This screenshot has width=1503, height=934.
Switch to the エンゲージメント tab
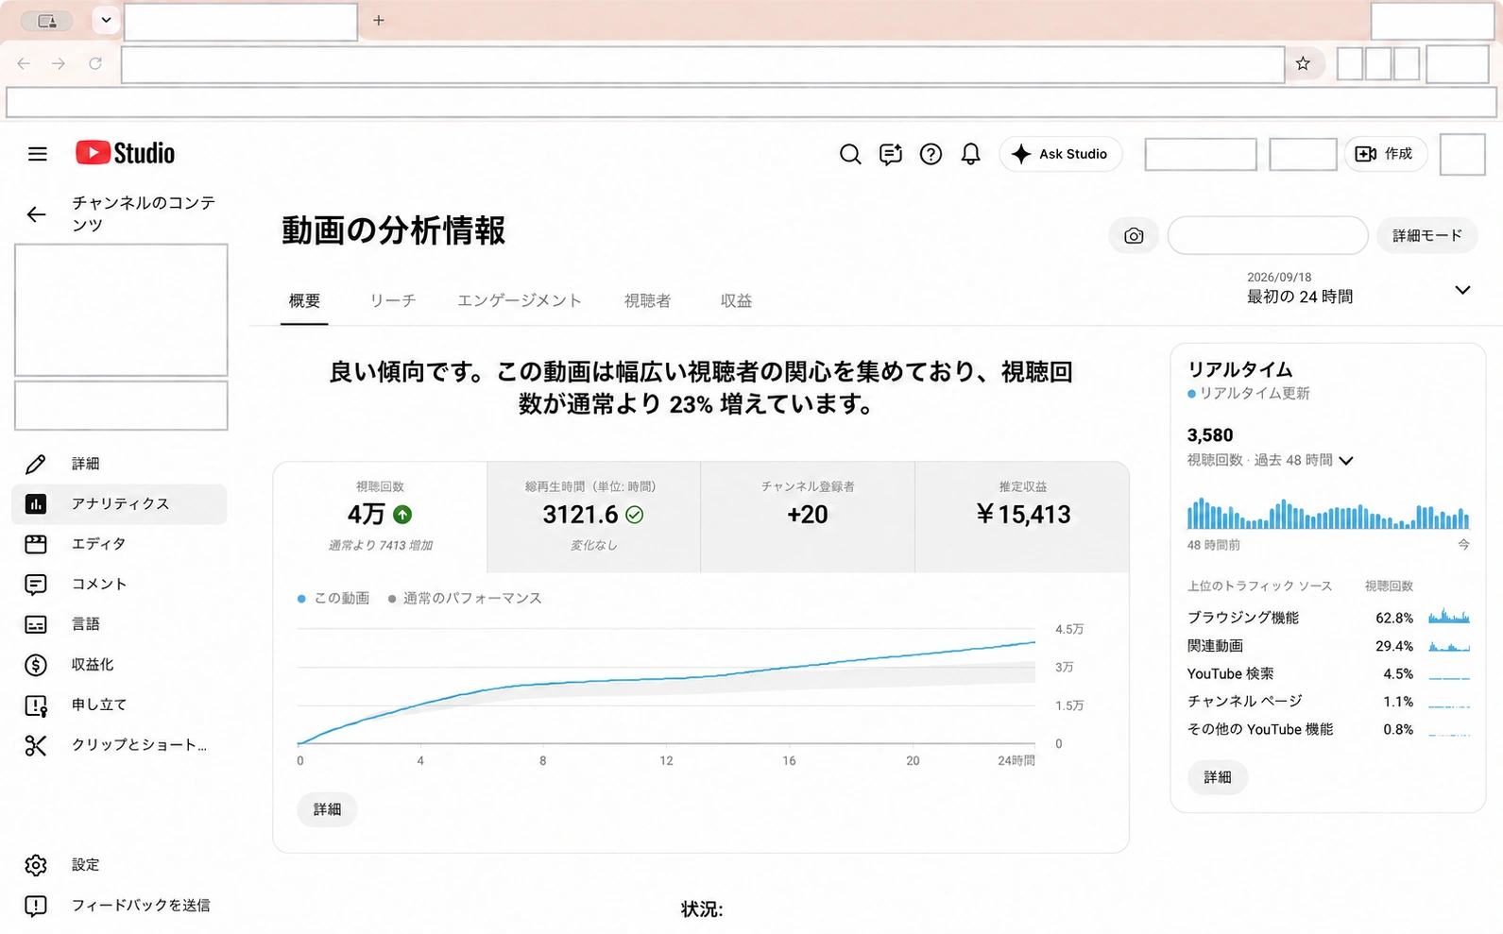[520, 300]
